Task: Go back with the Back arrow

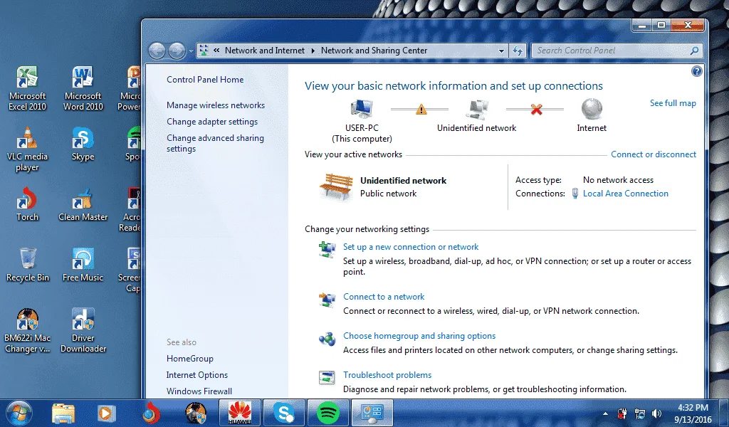Action: point(157,51)
